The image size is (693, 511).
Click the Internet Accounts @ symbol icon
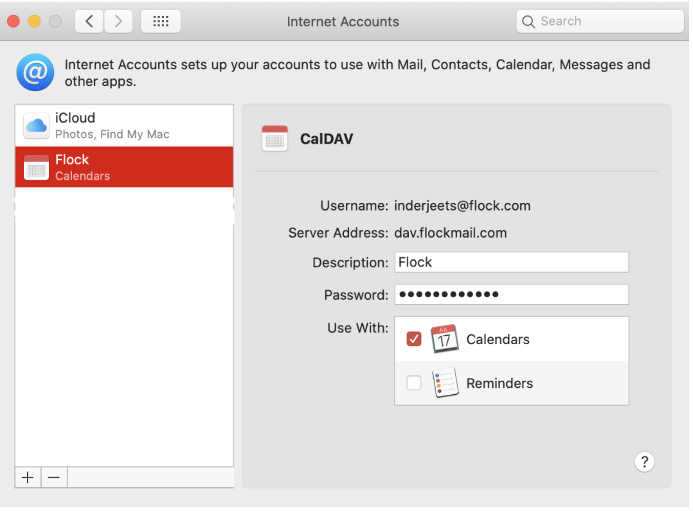[35, 72]
